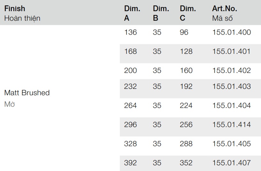
Task: Pick article number 155.01.414
Action: [231, 125]
